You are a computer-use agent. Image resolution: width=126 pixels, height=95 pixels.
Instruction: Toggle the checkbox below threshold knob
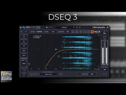click(27, 67)
